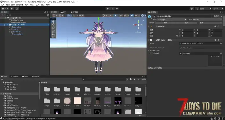Open Transform component preset icon
The height and width of the screenshot is (120, 225).
pyautogui.click(x=218, y=26)
